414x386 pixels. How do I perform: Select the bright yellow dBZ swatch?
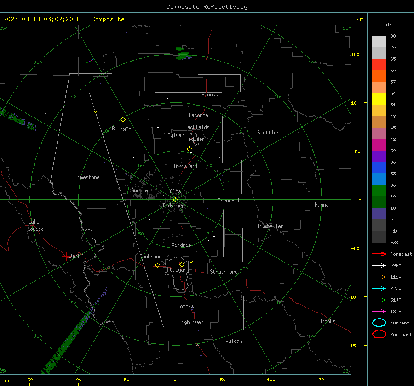point(379,99)
